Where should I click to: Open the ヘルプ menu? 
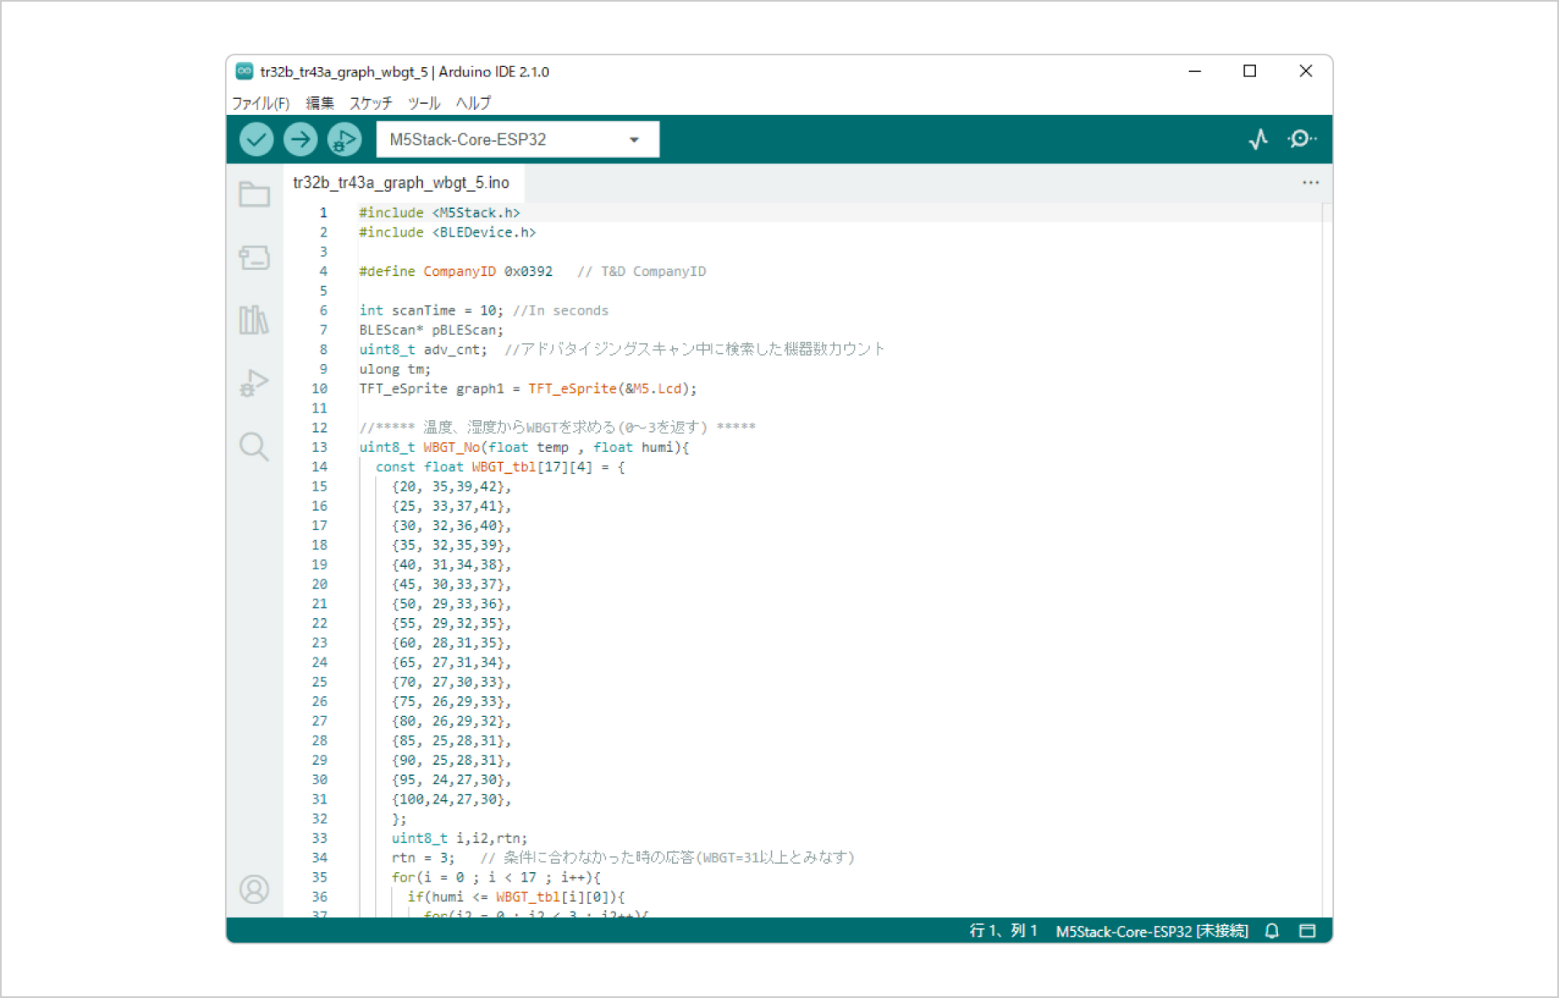[x=473, y=103]
